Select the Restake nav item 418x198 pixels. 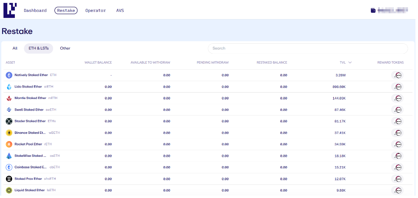click(x=66, y=11)
